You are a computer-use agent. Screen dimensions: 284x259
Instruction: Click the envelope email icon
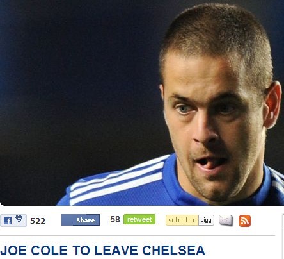(226, 221)
